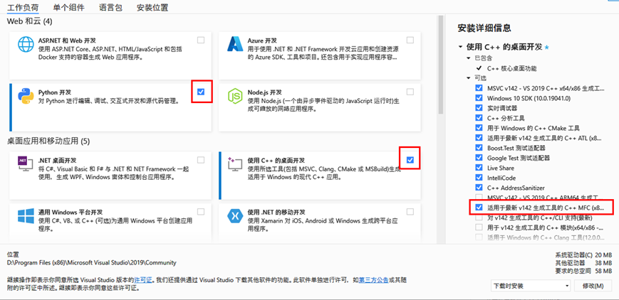Click the install location path text
The width and height of the screenshot is (619, 300).
[x=92, y=262]
